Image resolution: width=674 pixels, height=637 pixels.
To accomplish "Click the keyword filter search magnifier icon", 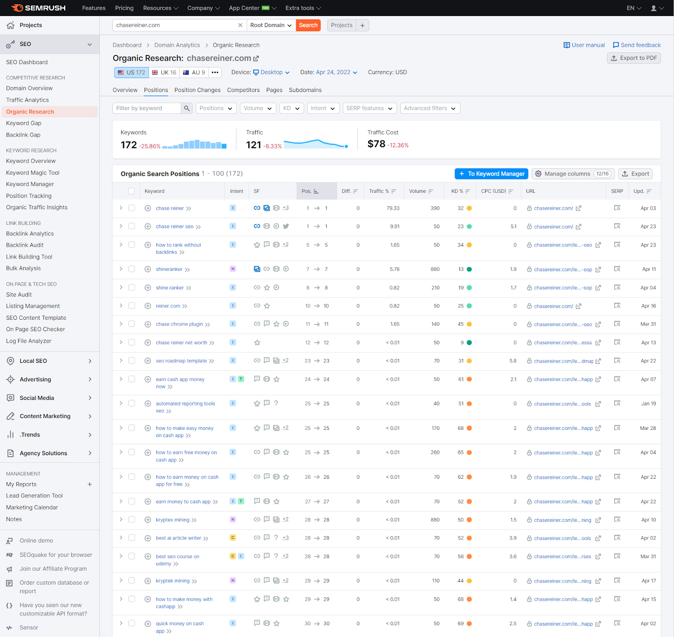I will point(187,108).
